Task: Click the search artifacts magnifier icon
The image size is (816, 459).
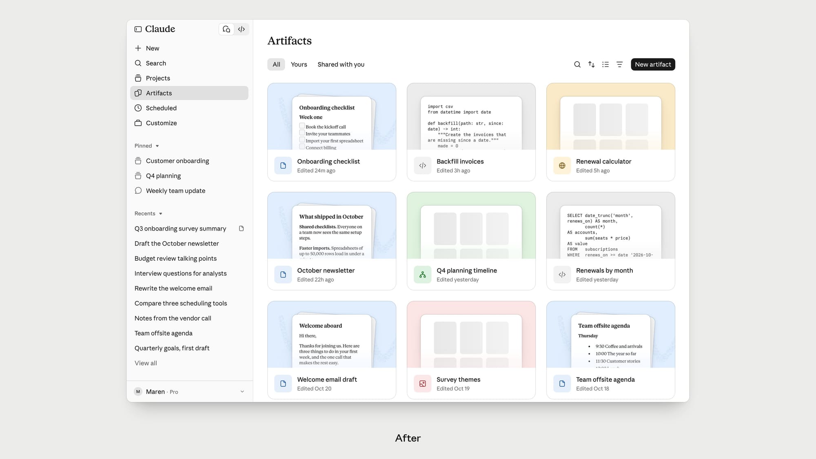Action: click(577, 64)
